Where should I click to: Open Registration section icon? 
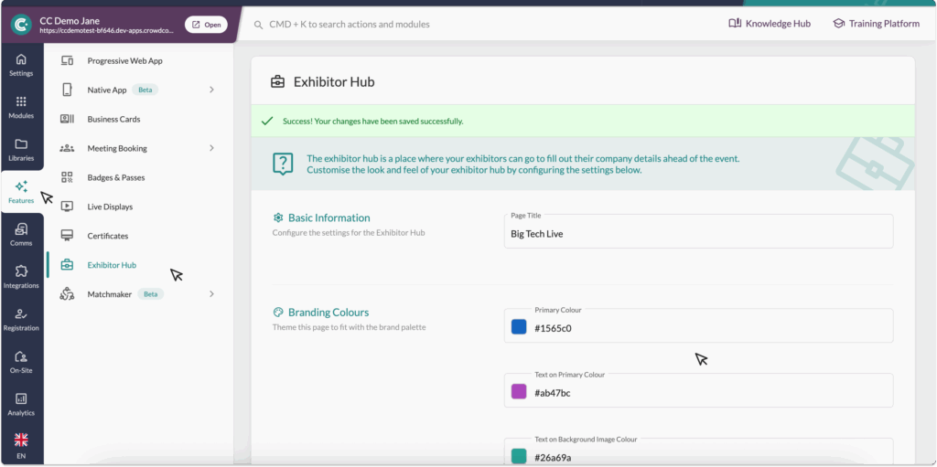[x=21, y=319]
